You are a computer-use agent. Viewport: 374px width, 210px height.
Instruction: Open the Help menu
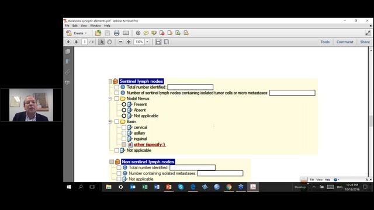pos(107,26)
